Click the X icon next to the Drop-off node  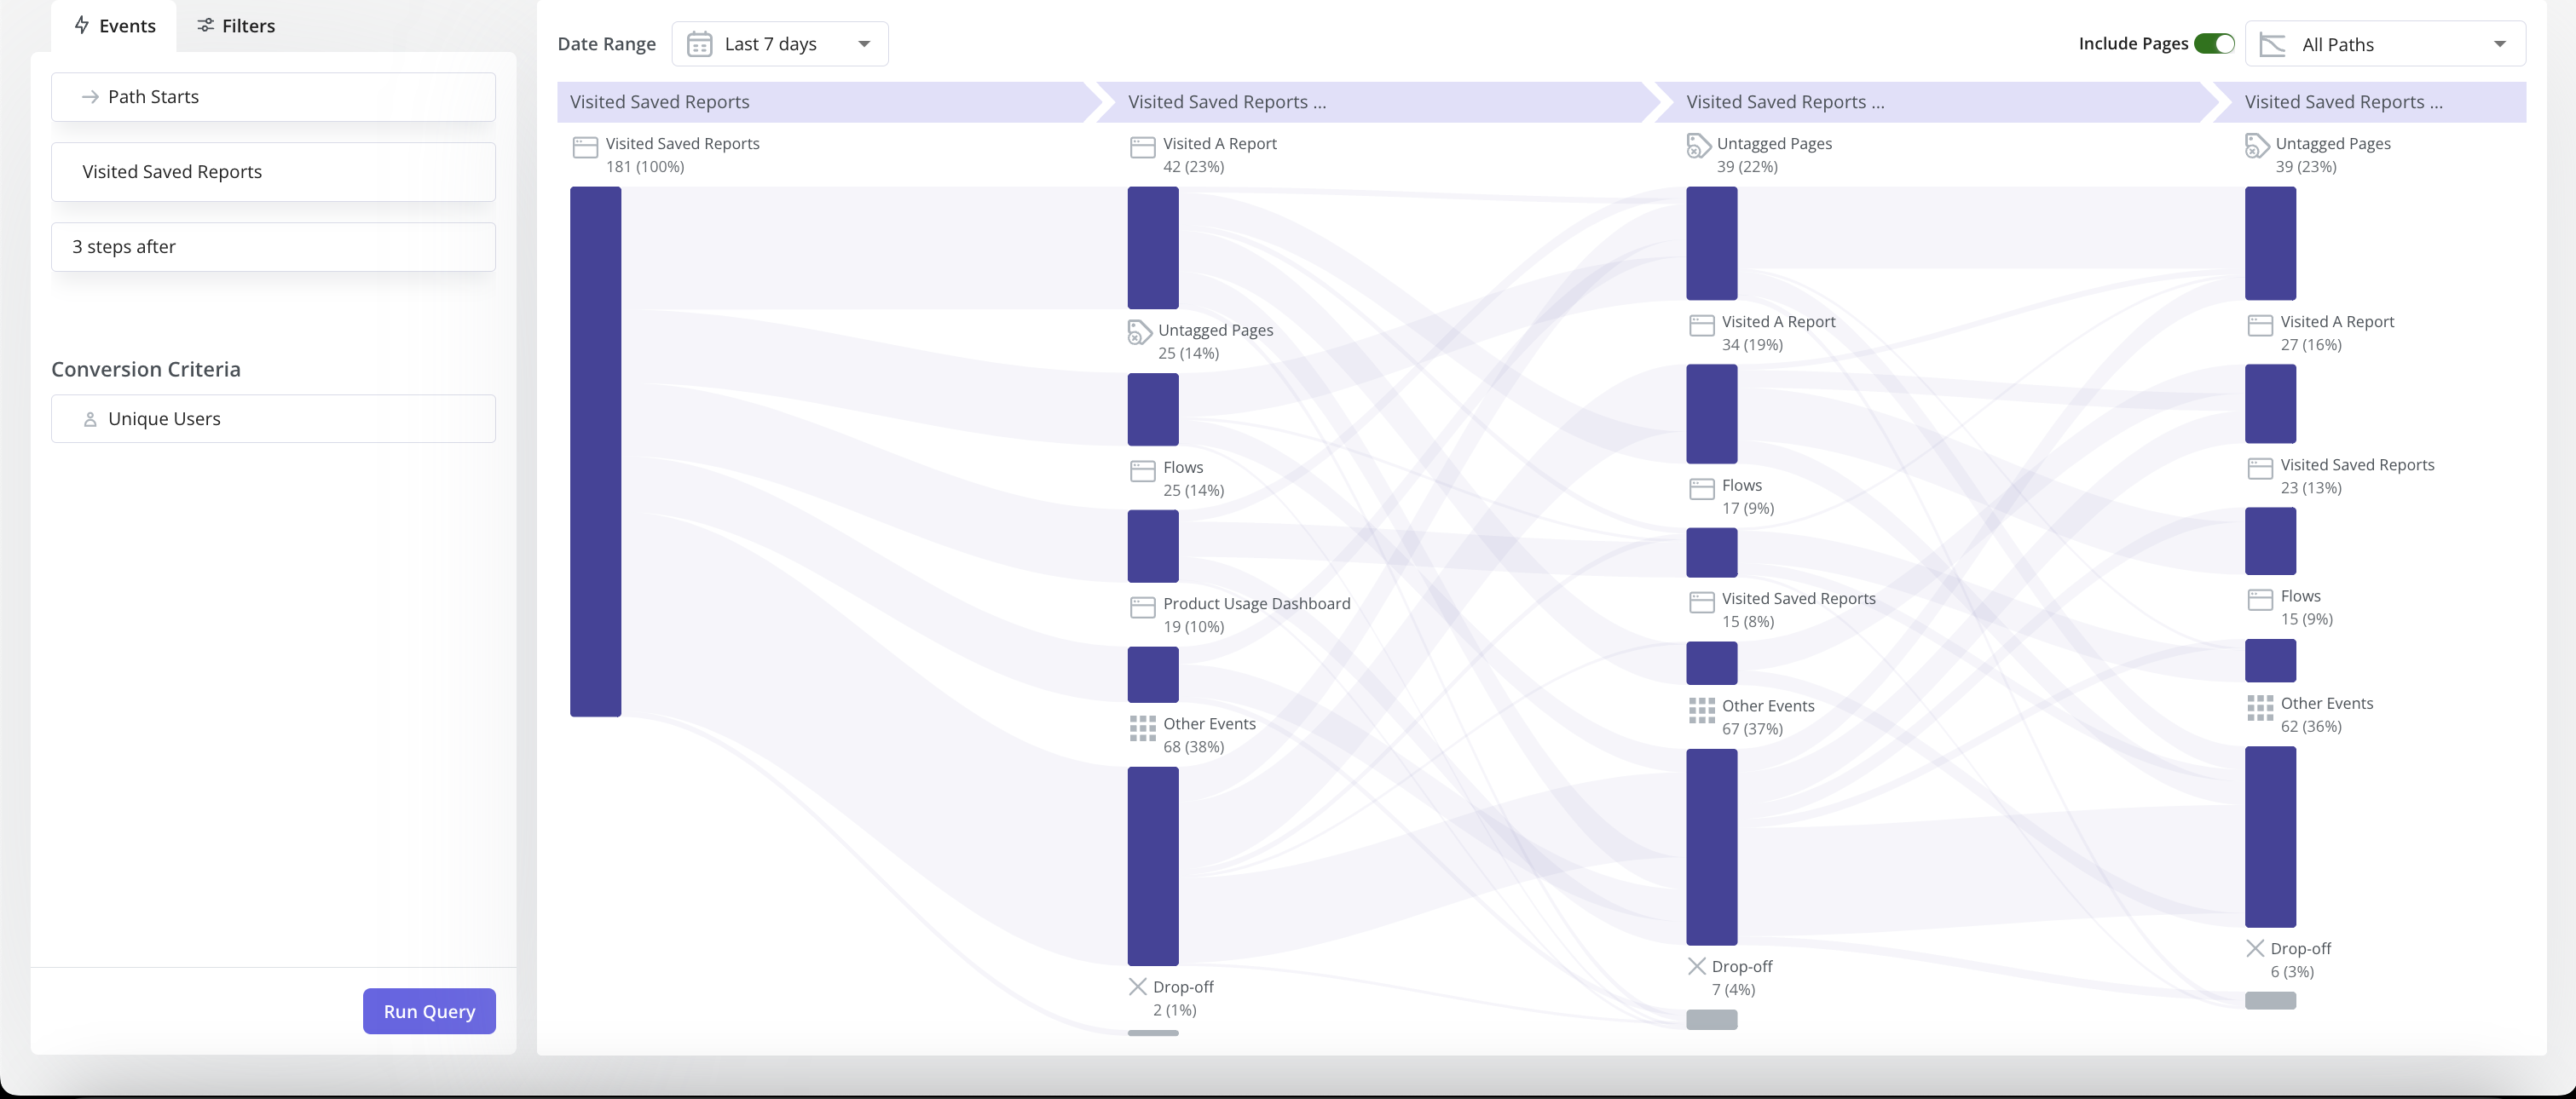point(1137,987)
